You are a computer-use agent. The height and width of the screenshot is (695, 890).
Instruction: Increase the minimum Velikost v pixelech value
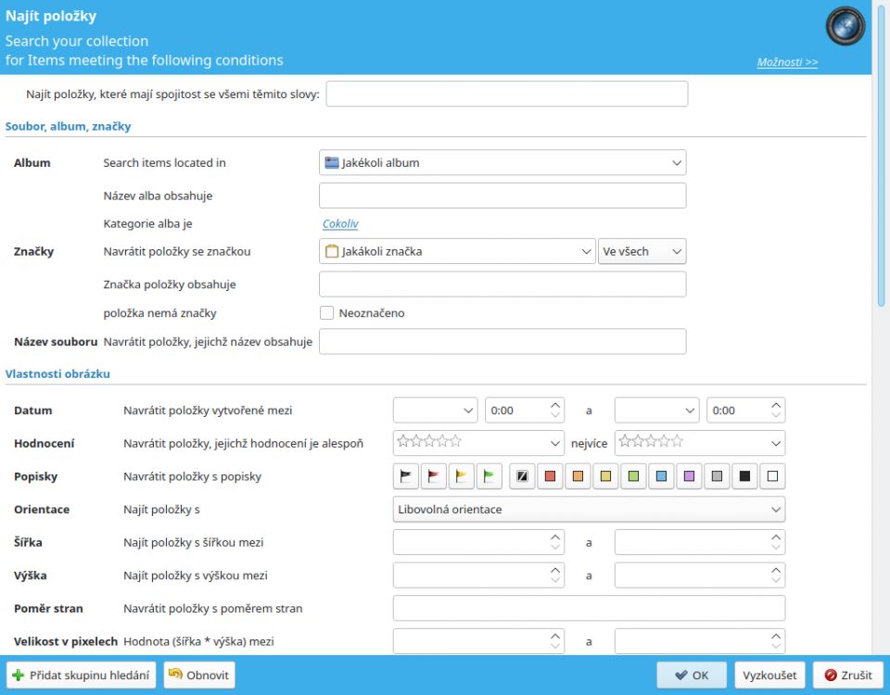[555, 636]
